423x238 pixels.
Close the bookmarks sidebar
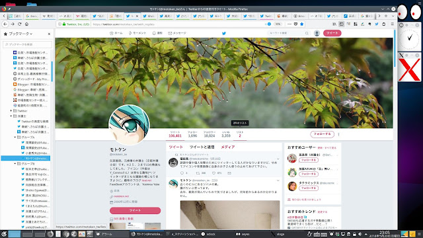[49, 34]
